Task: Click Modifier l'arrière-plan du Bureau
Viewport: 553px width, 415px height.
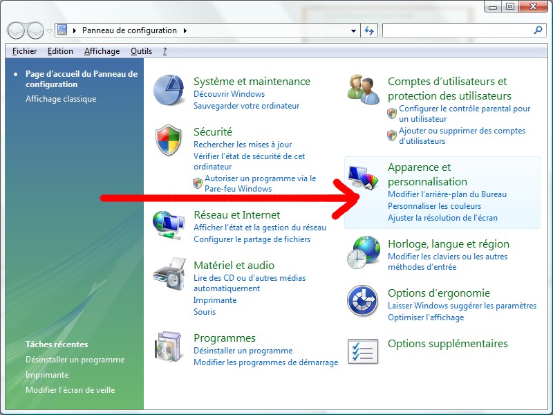Action: click(447, 194)
